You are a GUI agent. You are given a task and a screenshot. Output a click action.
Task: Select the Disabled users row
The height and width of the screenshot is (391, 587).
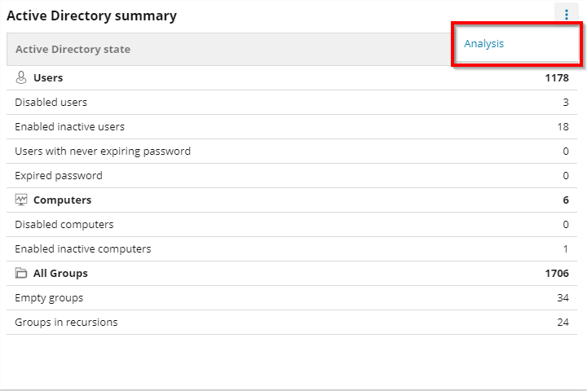coord(51,103)
